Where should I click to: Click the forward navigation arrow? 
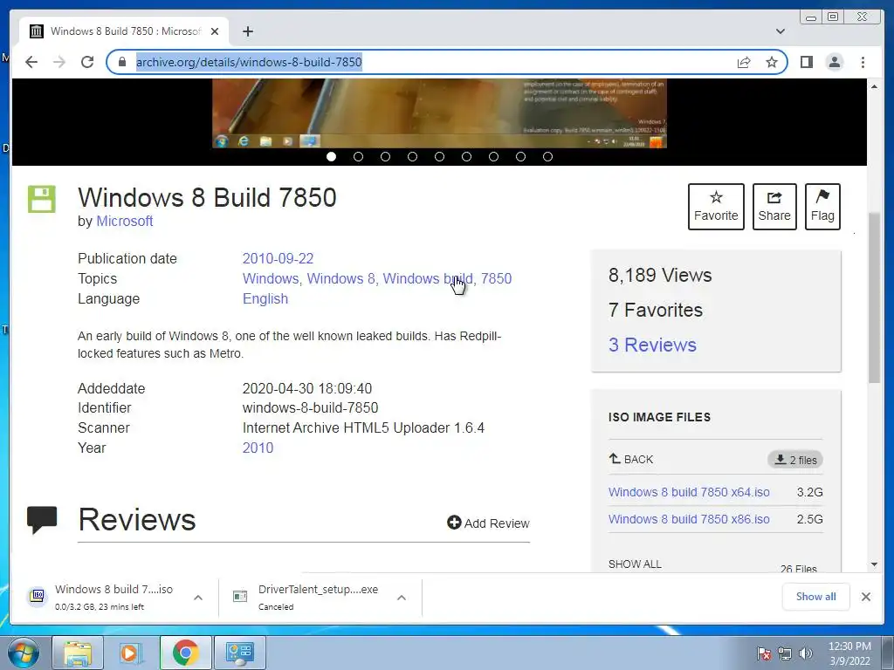pos(59,62)
